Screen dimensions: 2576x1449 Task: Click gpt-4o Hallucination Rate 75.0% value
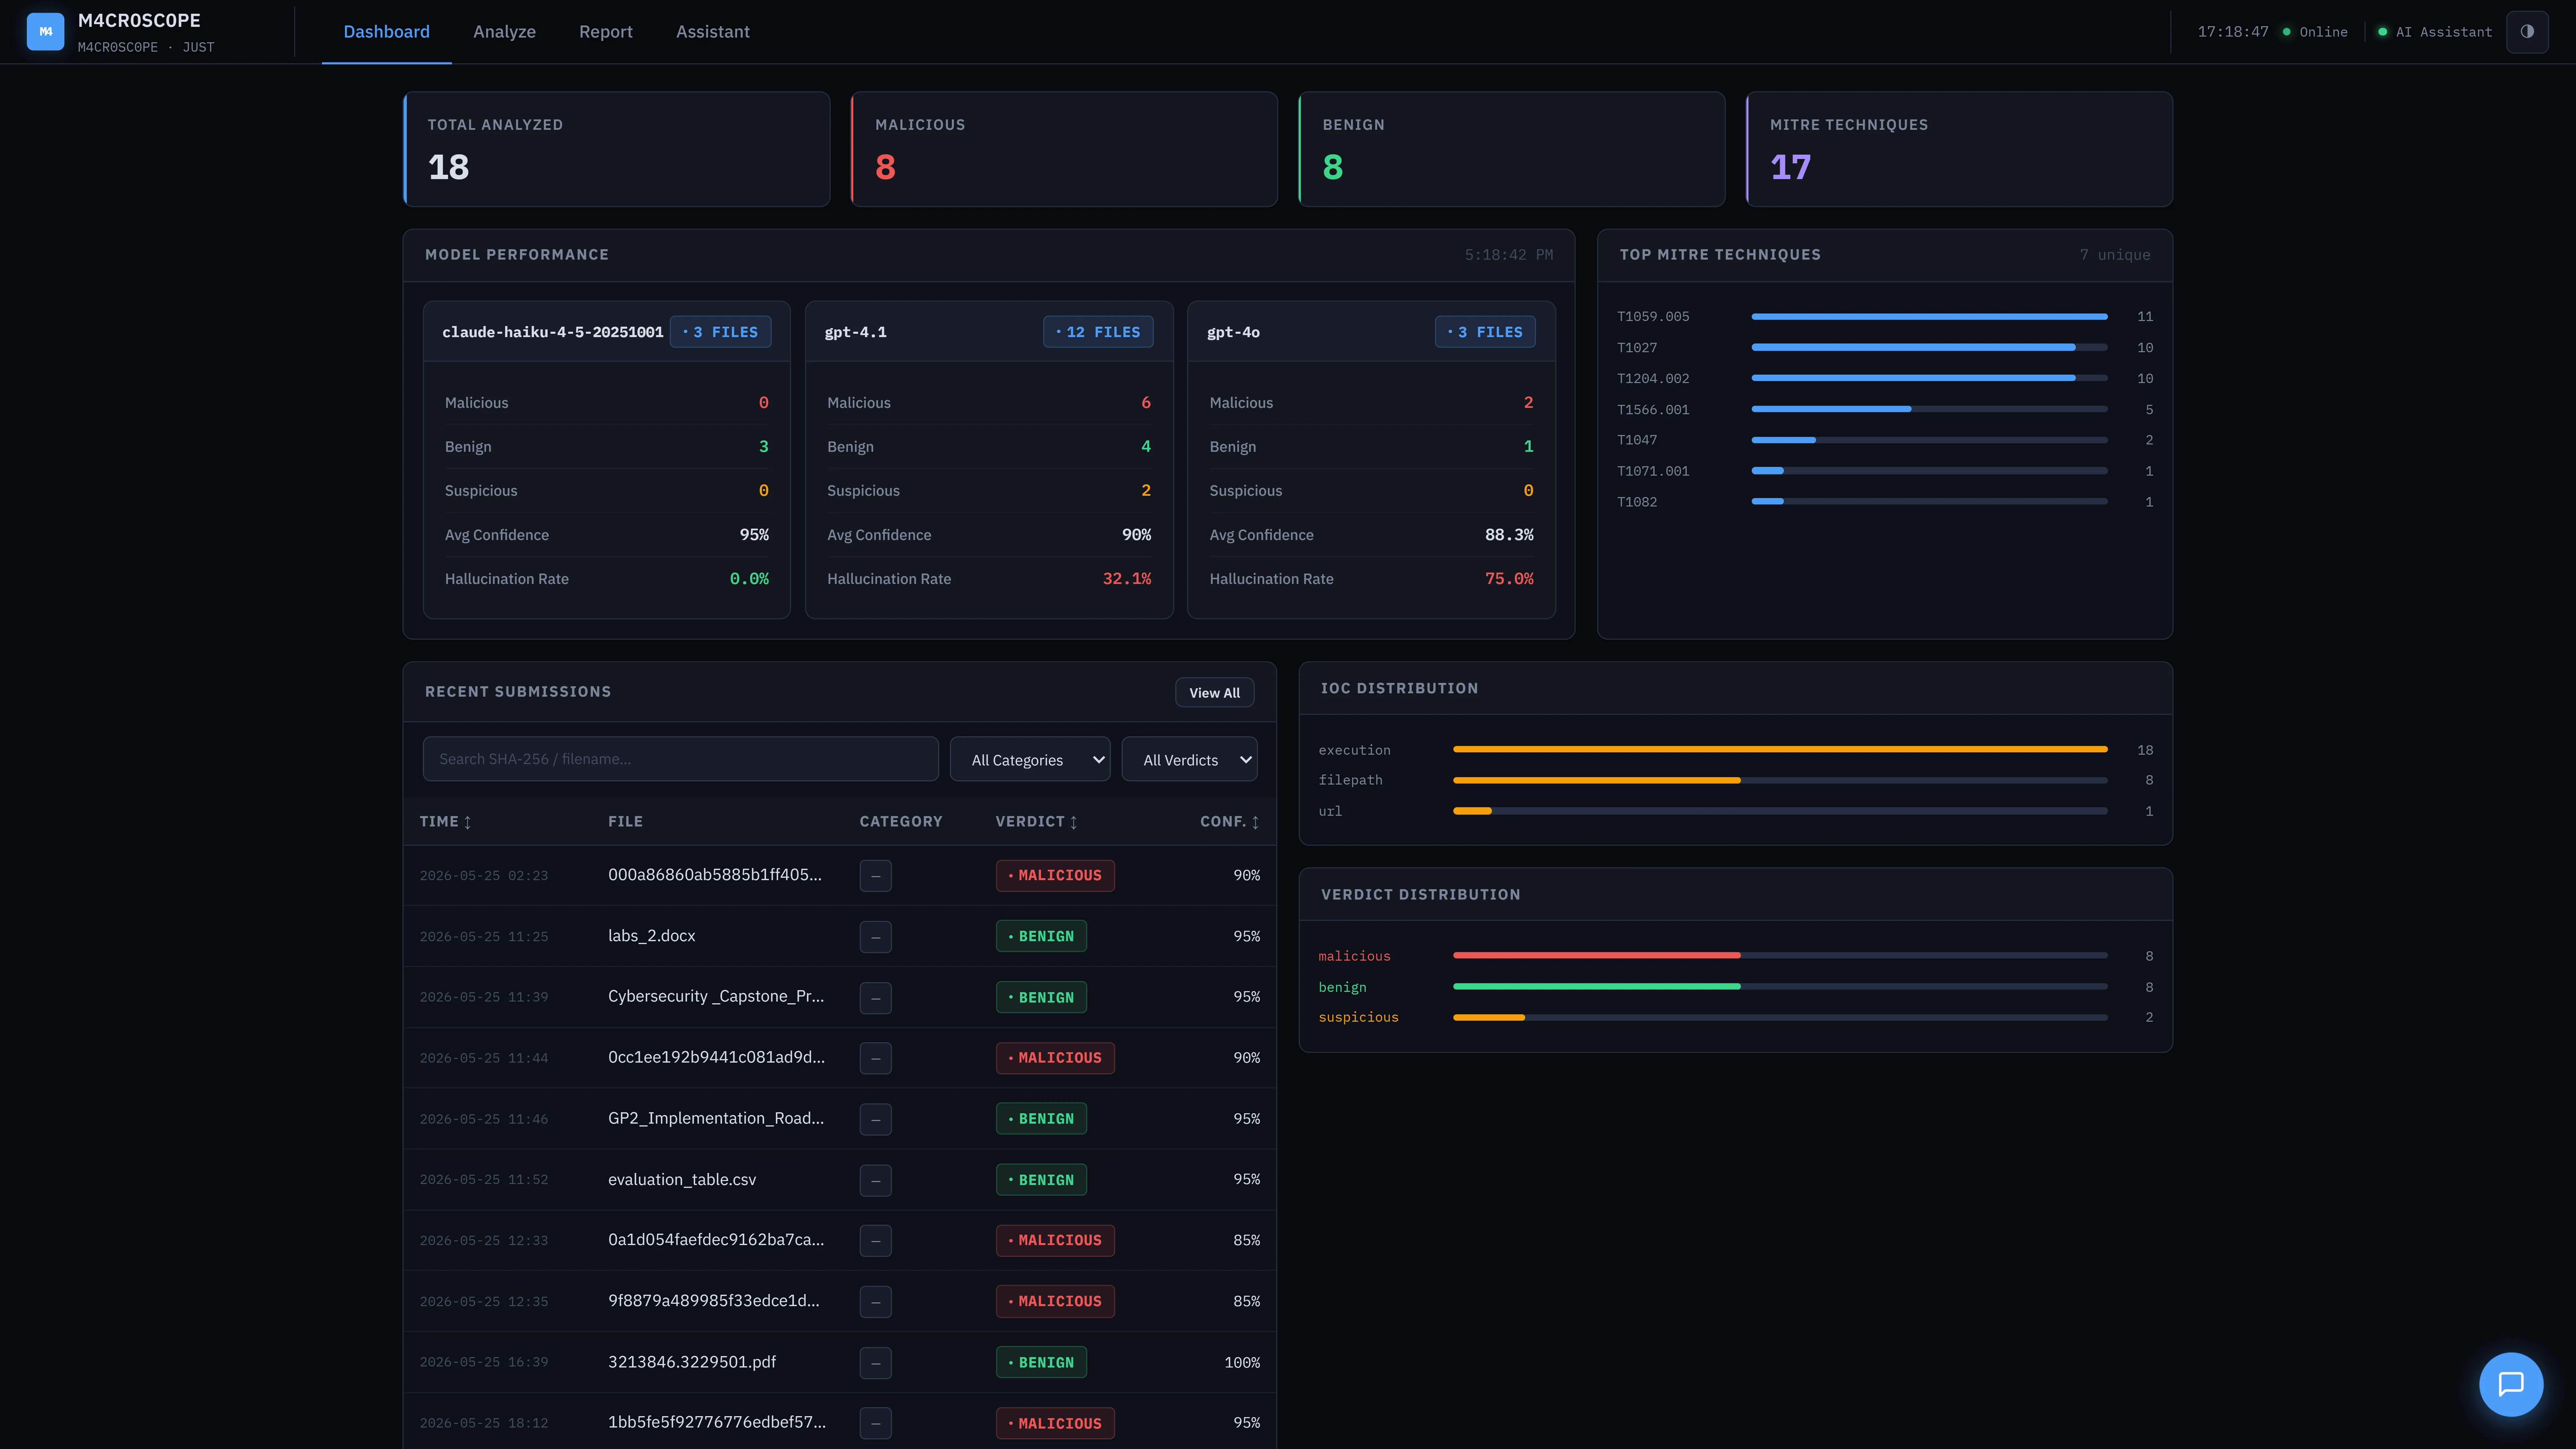click(x=1509, y=579)
